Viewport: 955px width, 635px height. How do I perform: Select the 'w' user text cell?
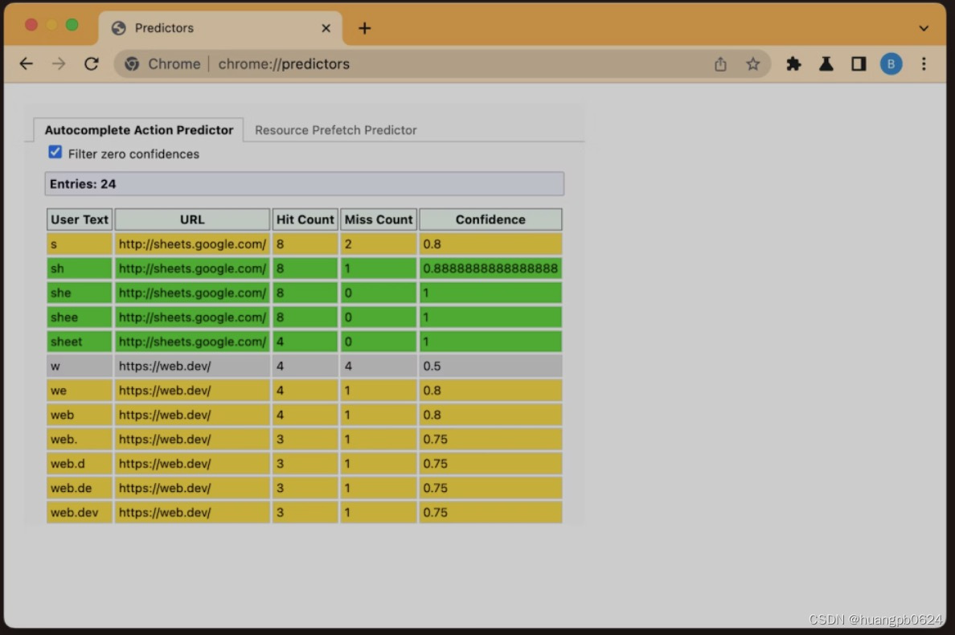pos(79,366)
